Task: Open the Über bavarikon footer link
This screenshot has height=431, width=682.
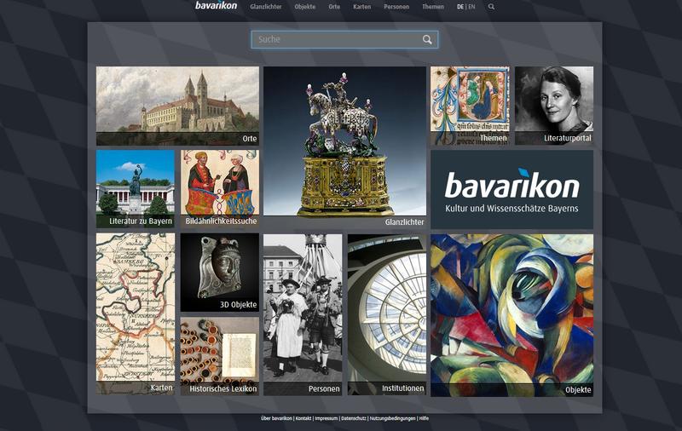Action: click(276, 418)
